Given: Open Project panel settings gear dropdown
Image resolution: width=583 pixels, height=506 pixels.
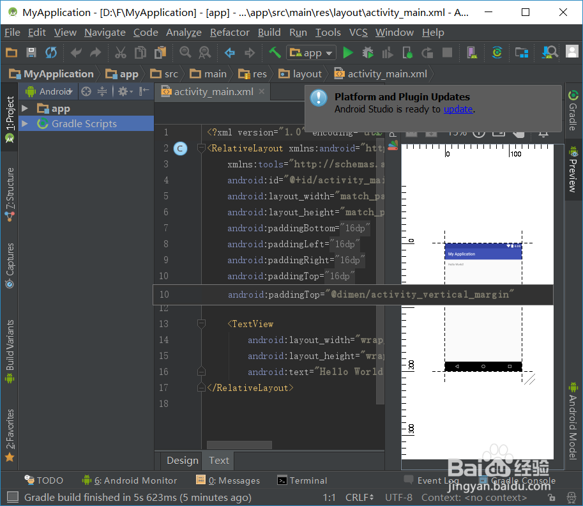Looking at the screenshot, I should [x=125, y=91].
